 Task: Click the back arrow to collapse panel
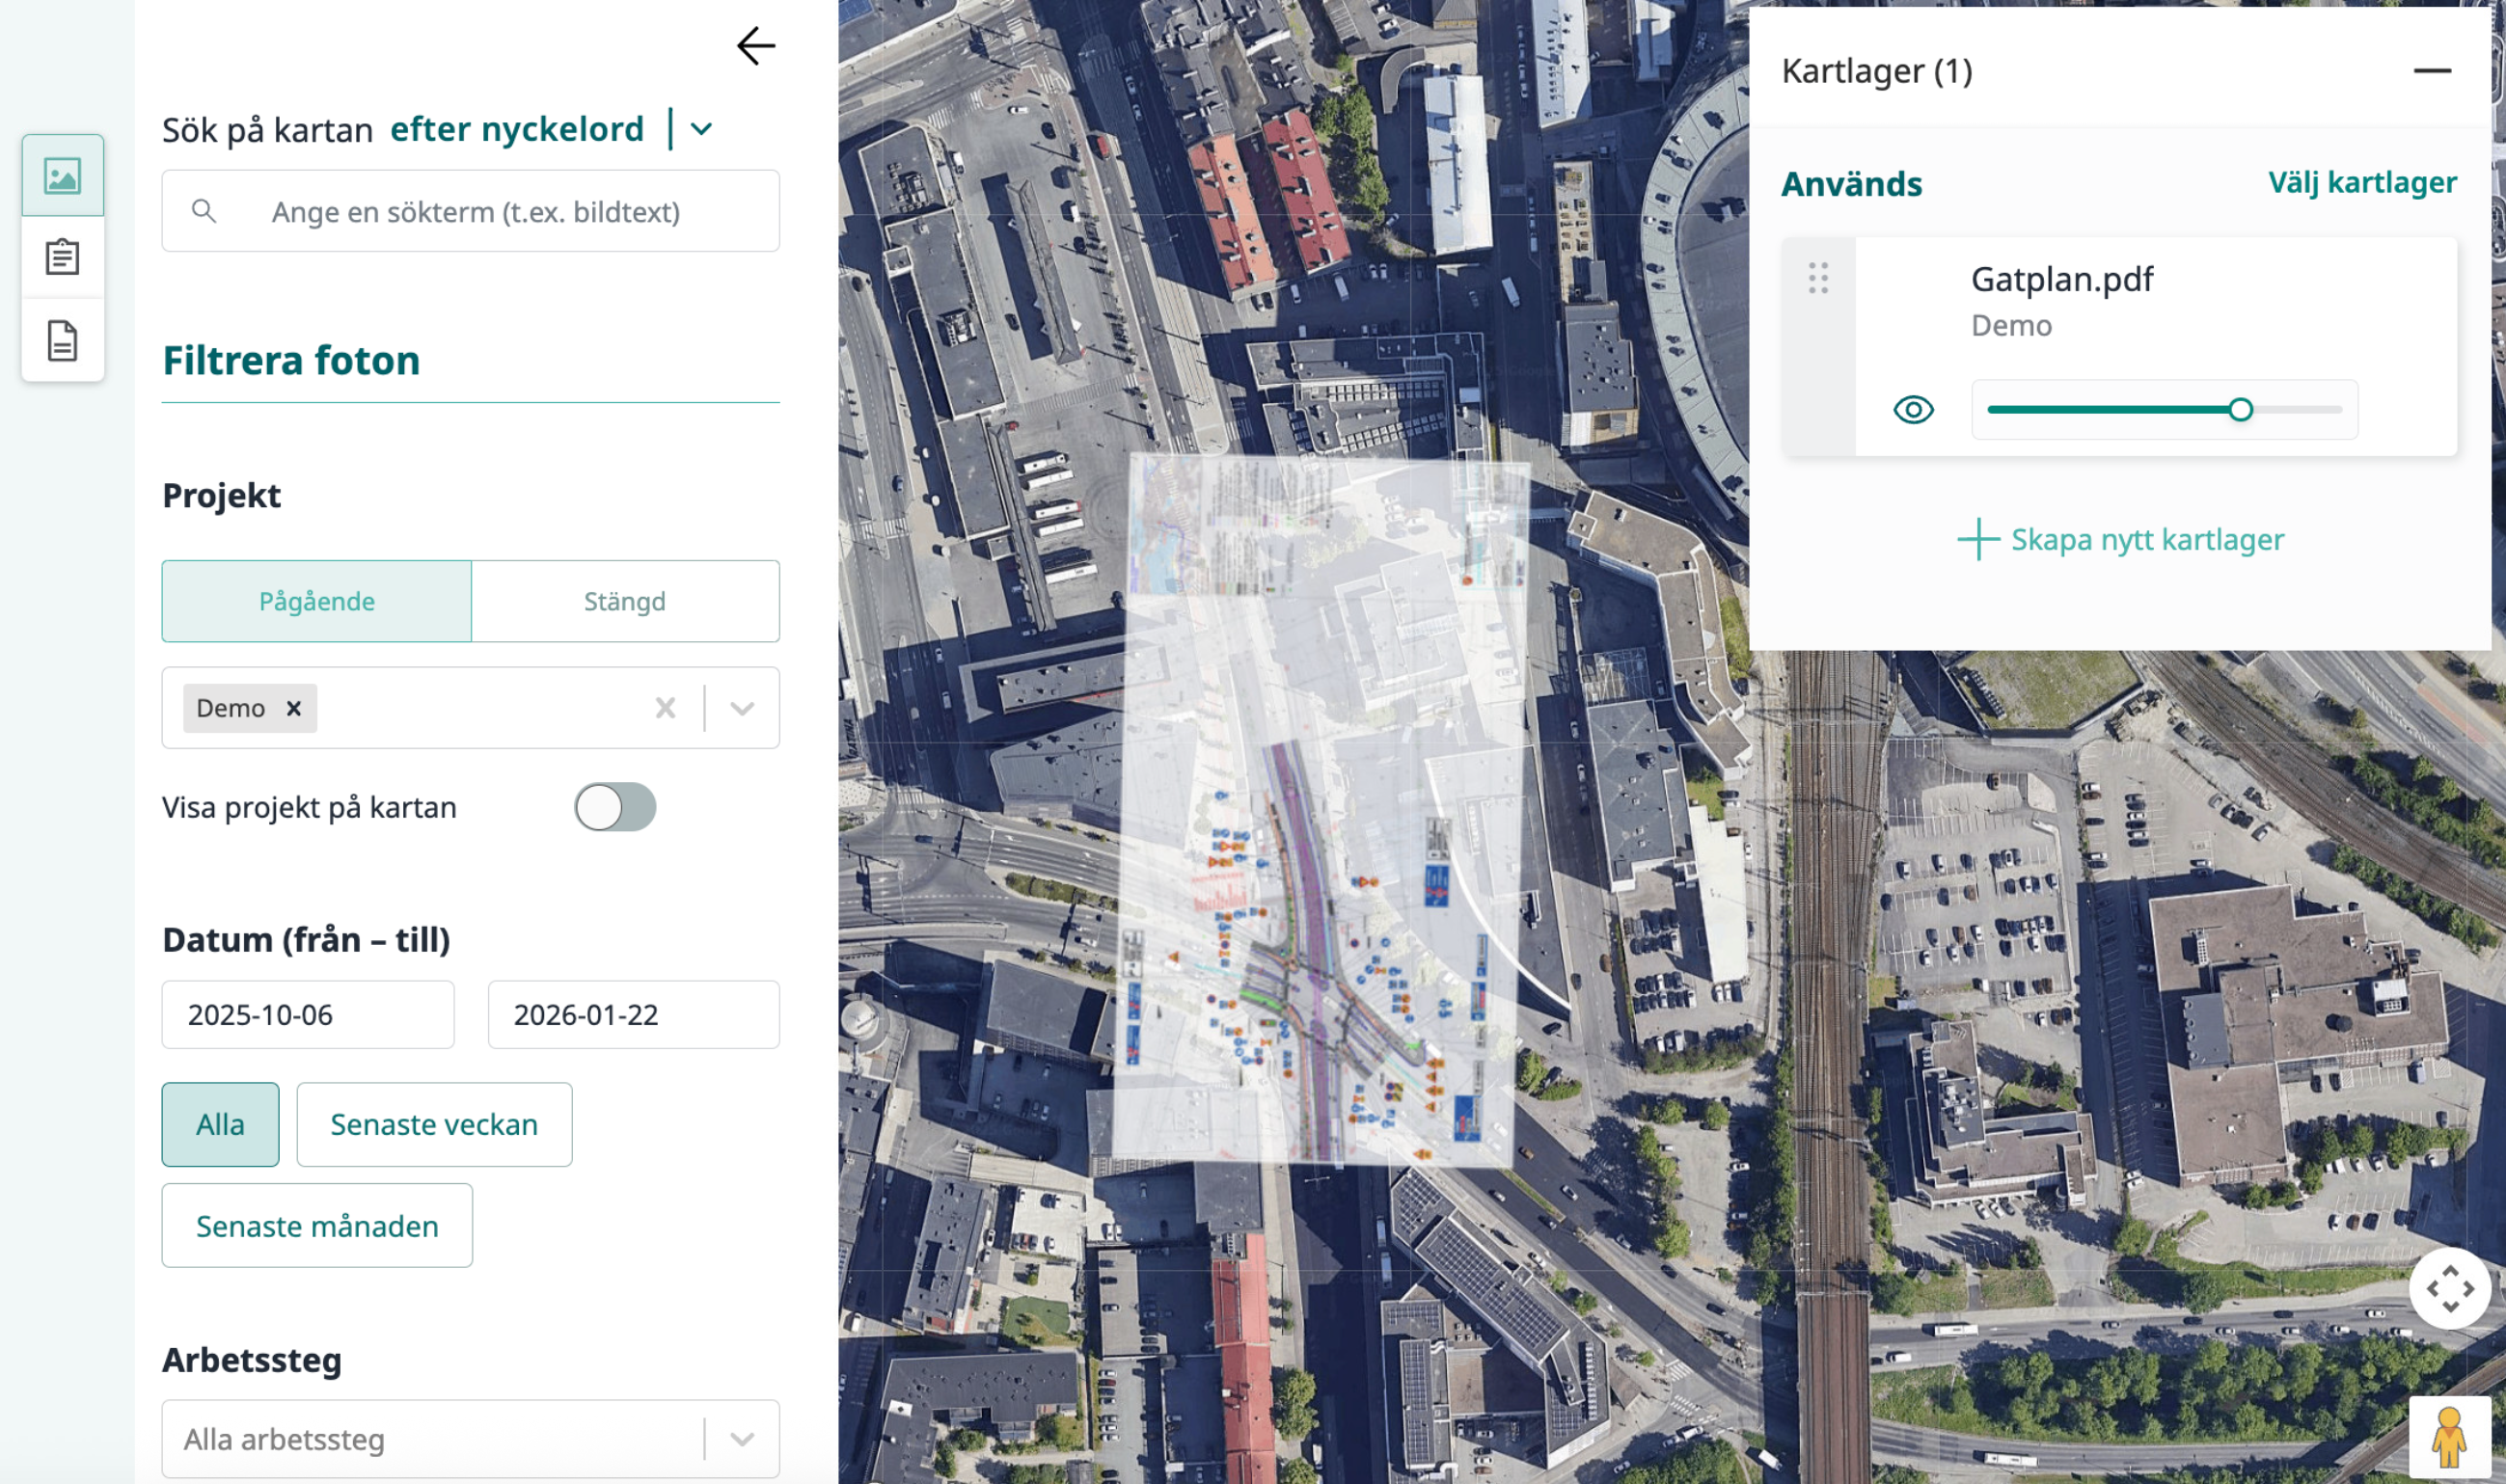point(755,46)
